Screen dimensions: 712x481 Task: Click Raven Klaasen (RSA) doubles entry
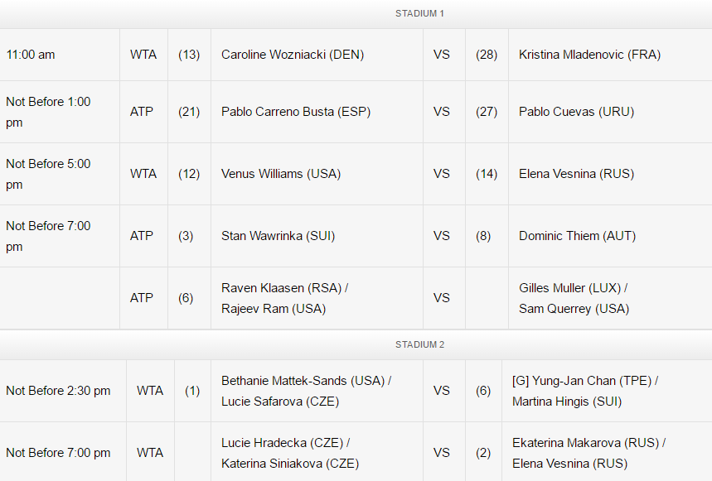click(x=281, y=288)
